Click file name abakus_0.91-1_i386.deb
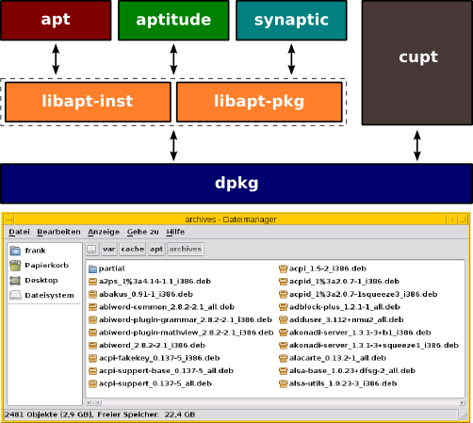Image resolution: width=473 pixels, height=423 pixels. (x=146, y=294)
